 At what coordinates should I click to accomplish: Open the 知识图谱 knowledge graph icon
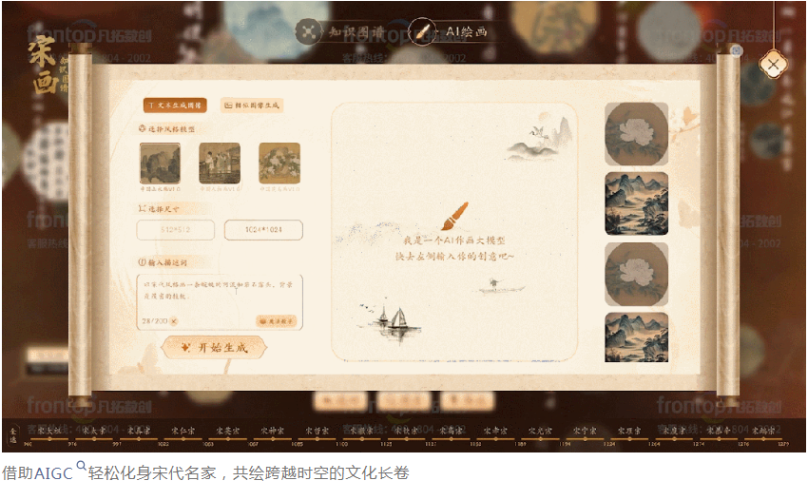tap(308, 31)
